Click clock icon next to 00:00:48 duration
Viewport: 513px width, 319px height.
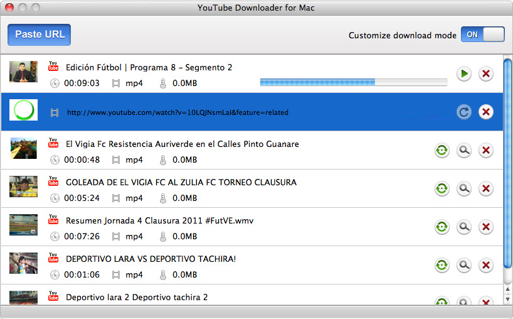click(55, 160)
